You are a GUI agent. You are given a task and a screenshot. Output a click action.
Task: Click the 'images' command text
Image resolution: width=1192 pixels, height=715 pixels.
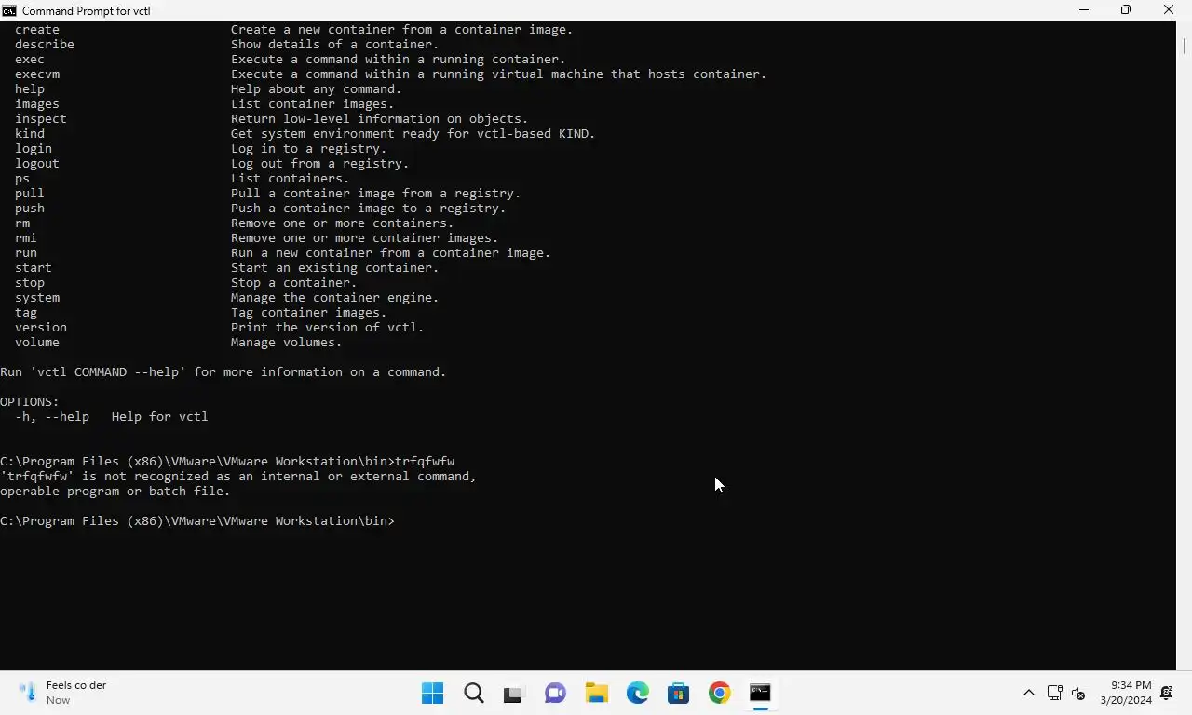37,103
